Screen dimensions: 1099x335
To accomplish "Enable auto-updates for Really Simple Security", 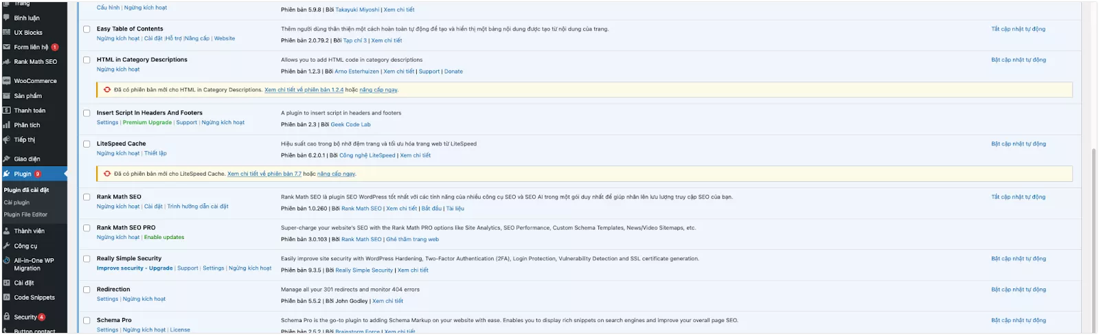I will pyautogui.click(x=1018, y=259).
